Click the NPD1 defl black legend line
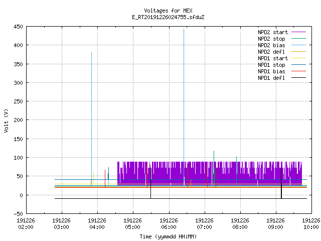This screenshot has width=321, height=241. (x=298, y=78)
